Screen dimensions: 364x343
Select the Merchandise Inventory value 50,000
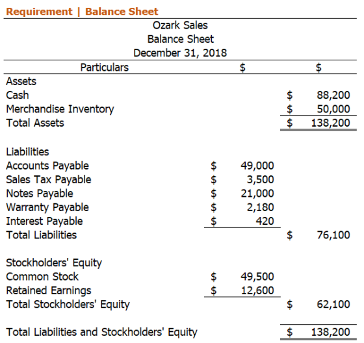pyautogui.click(x=333, y=109)
